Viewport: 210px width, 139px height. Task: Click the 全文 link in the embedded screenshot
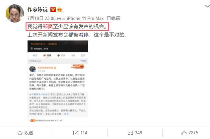pos(66,114)
